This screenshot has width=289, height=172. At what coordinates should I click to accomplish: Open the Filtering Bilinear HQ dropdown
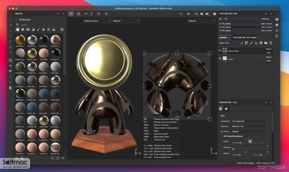[x=250, y=126]
